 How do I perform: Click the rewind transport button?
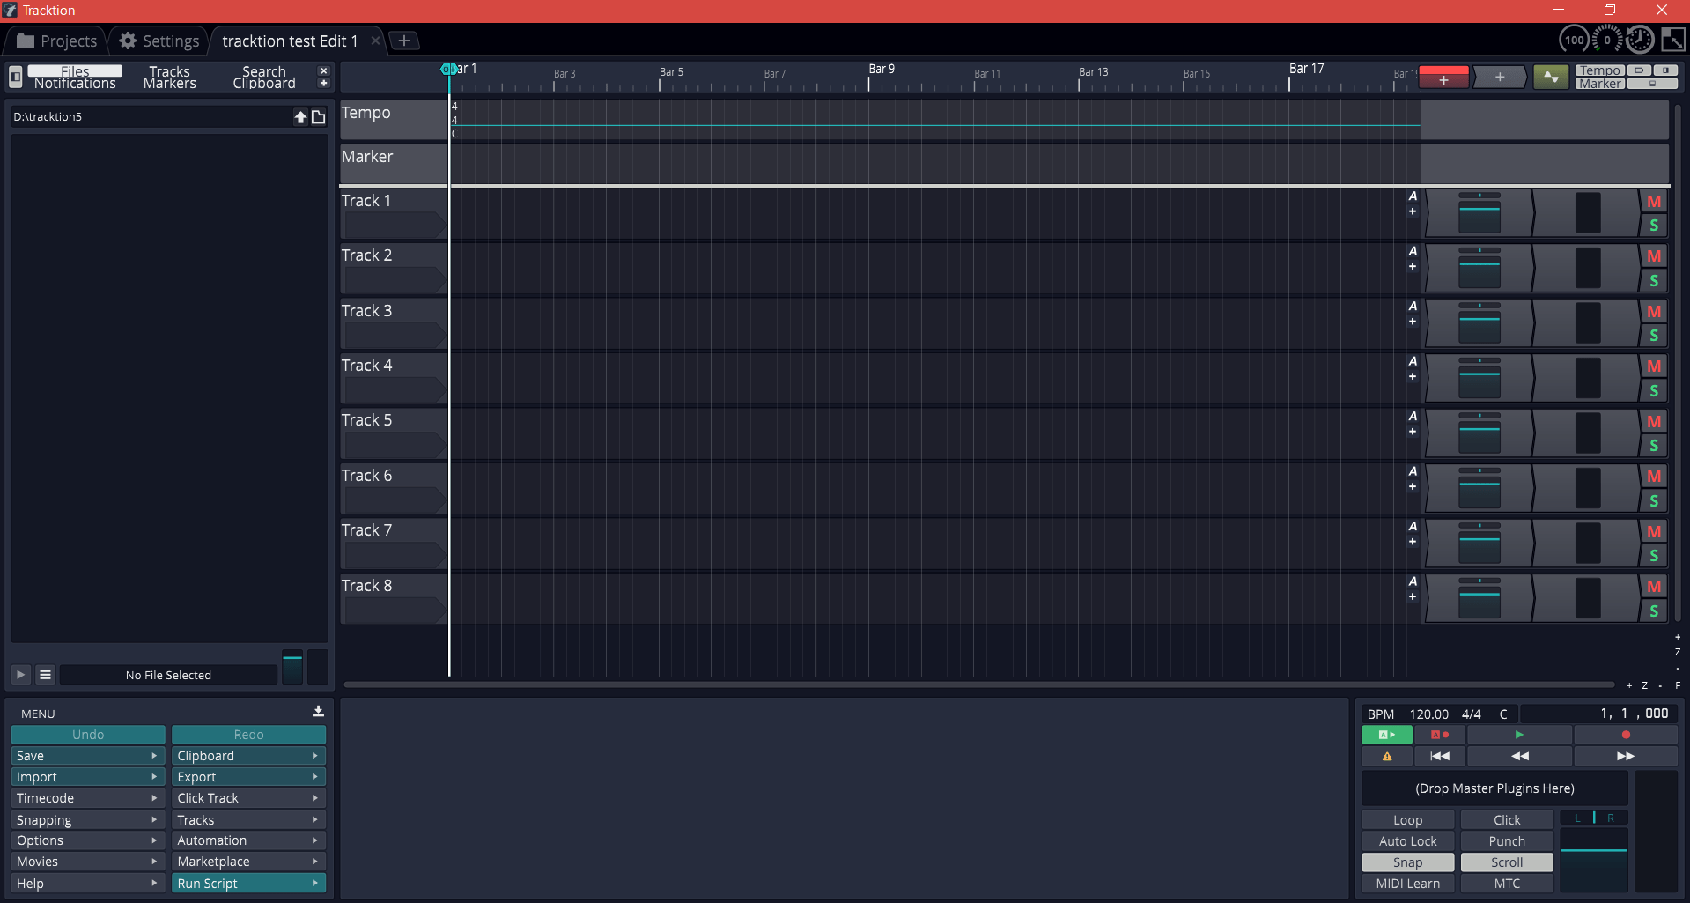(x=1519, y=756)
